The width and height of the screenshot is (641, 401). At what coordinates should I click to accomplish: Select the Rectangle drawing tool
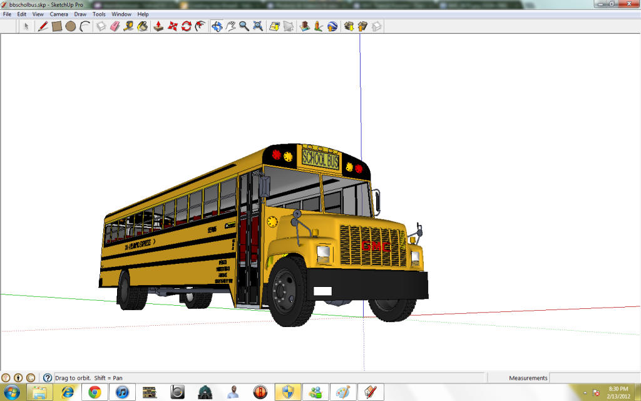tap(57, 26)
